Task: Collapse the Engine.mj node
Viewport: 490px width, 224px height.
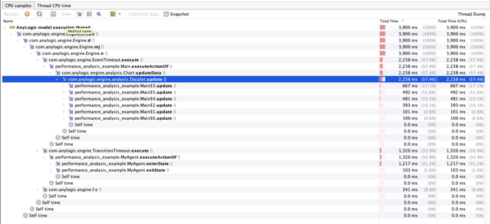Action: [24, 47]
